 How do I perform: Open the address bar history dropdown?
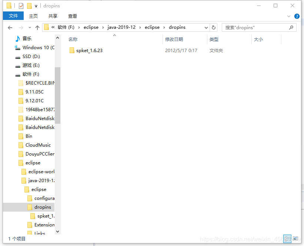tap(206, 27)
